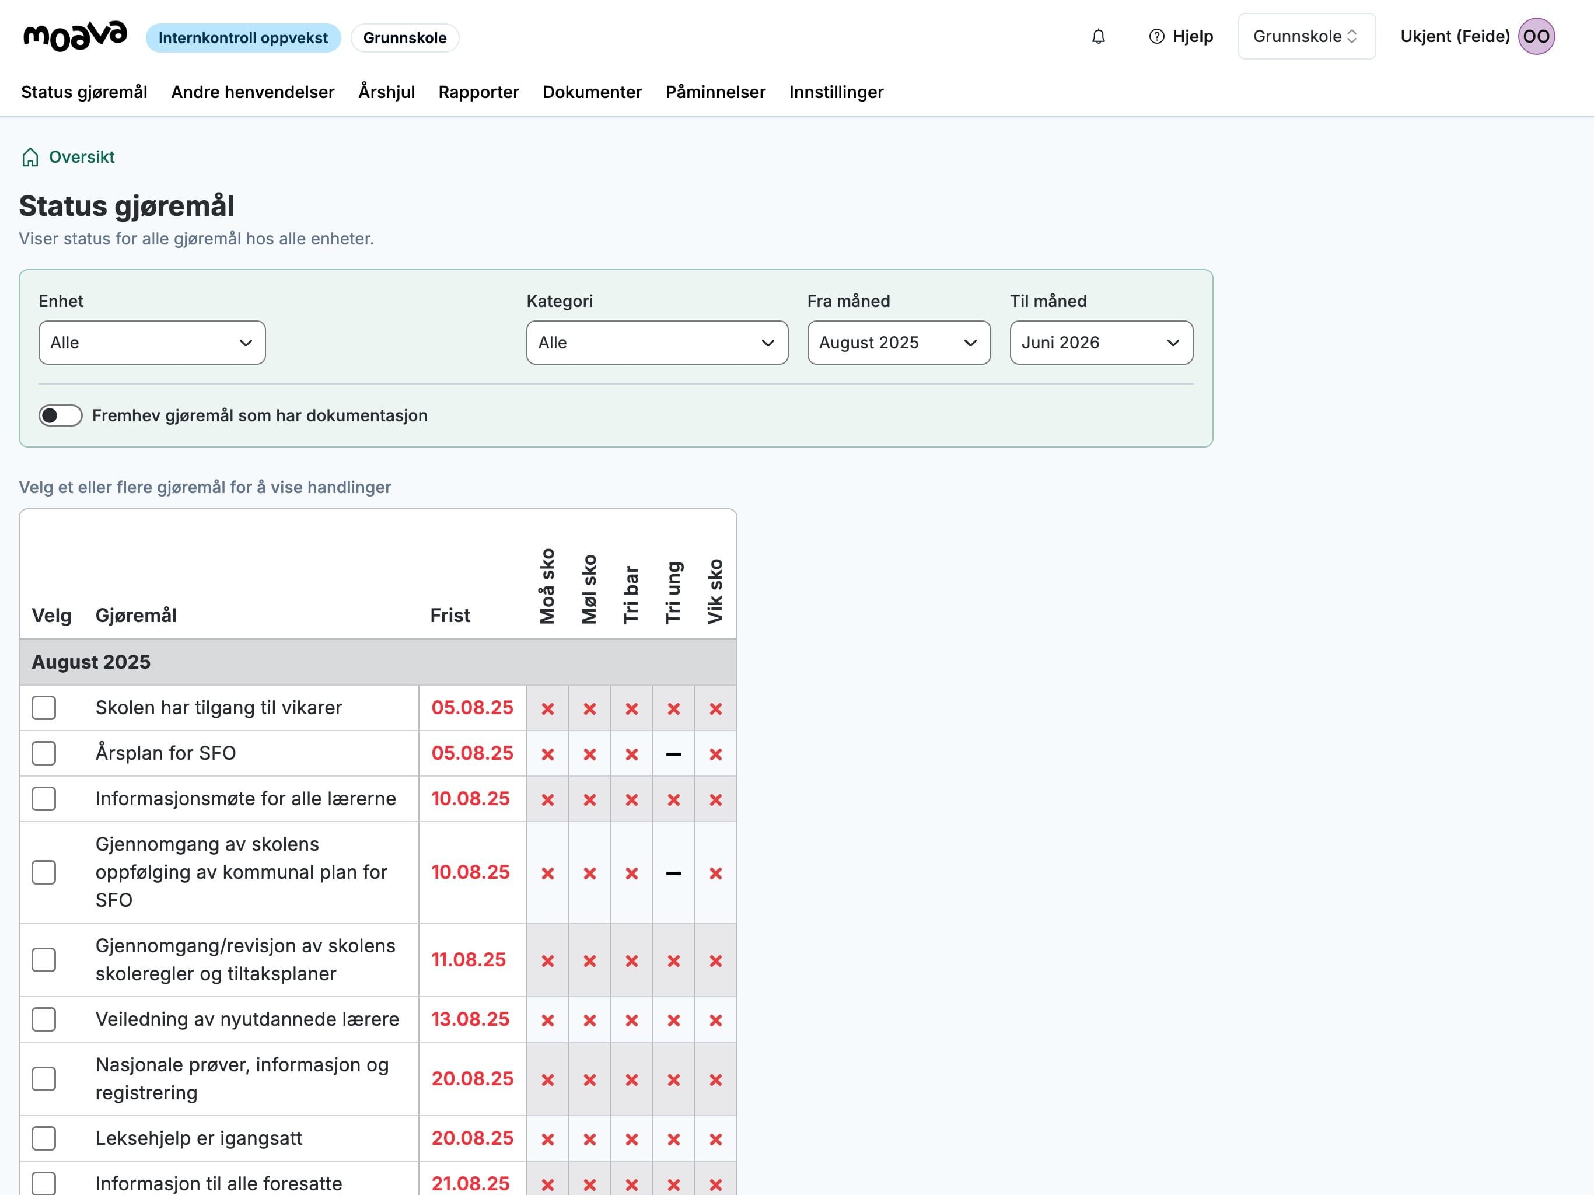Image resolution: width=1594 pixels, height=1195 pixels.
Task: Open the Fra måned August 2025 dropdown
Action: coord(898,343)
